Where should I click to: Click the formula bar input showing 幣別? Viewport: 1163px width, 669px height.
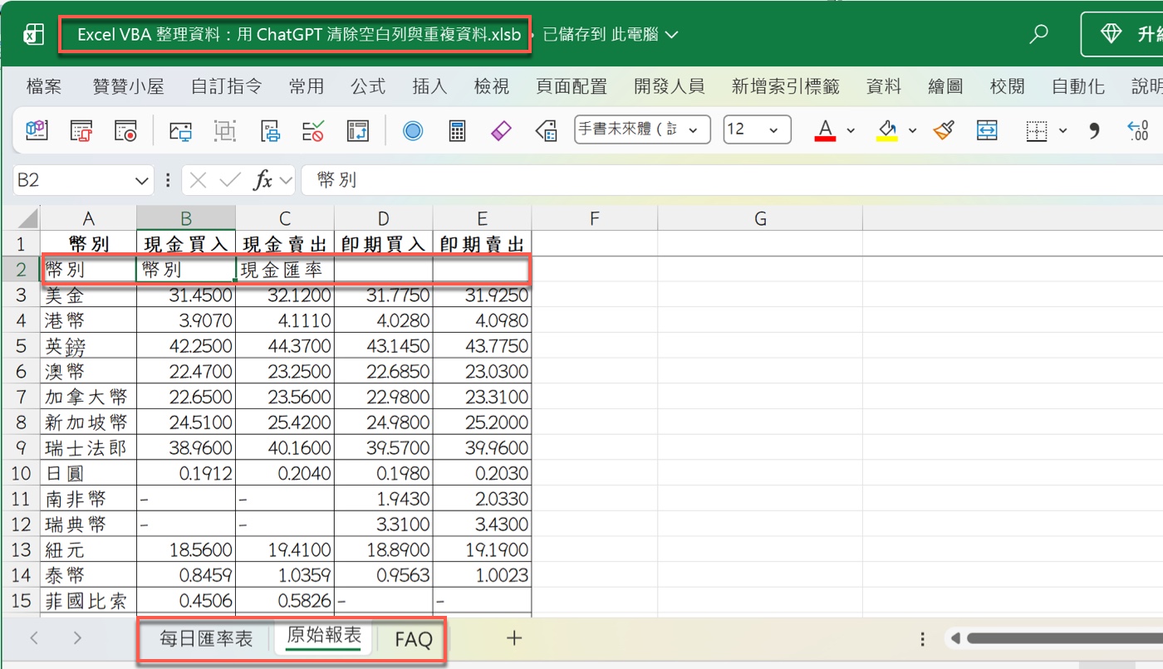(731, 180)
